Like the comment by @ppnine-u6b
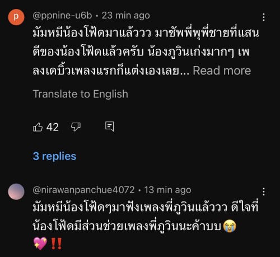The height and width of the screenshot is (257, 280). tap(38, 127)
